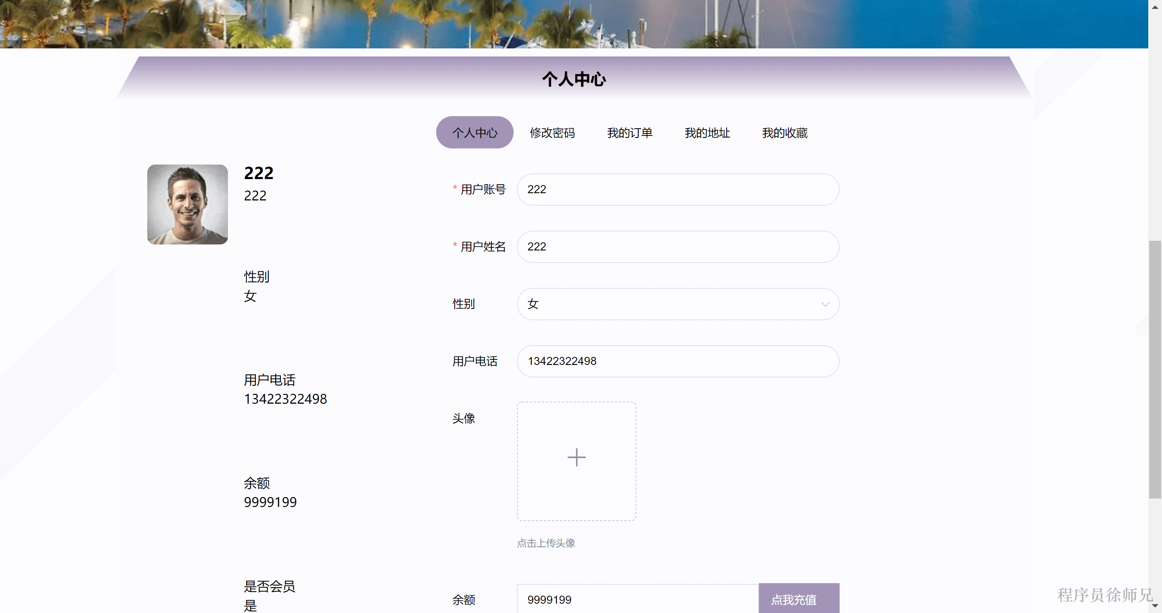
Task: Click the user's profile avatar photo
Action: [x=188, y=204]
